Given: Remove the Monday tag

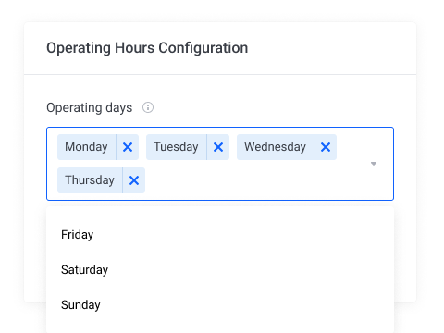Looking at the screenshot, I should pos(128,147).
